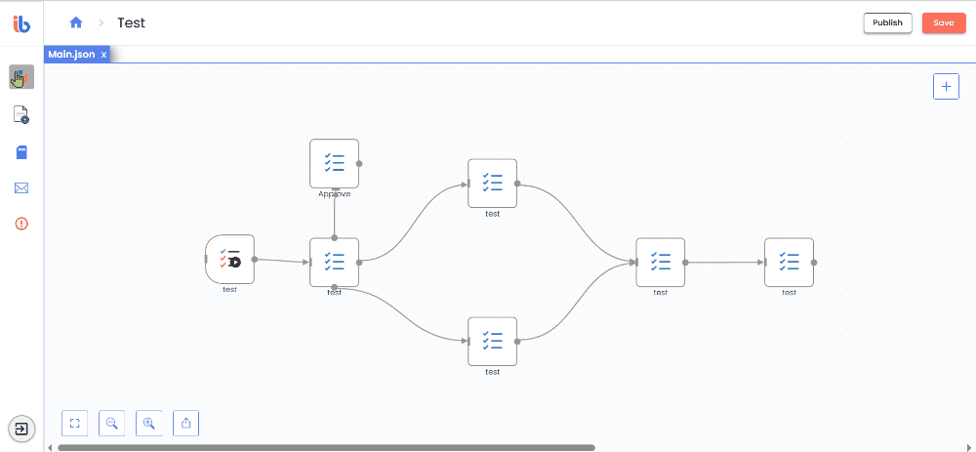Go to the home breadcrumb icon

[76, 23]
